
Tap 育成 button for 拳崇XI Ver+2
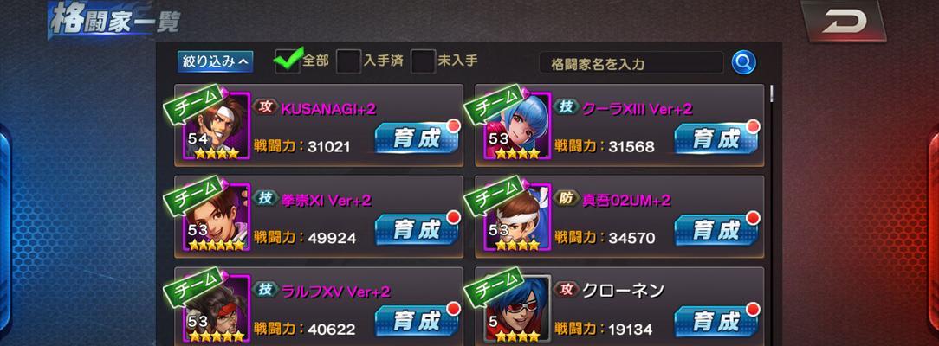[417, 229]
